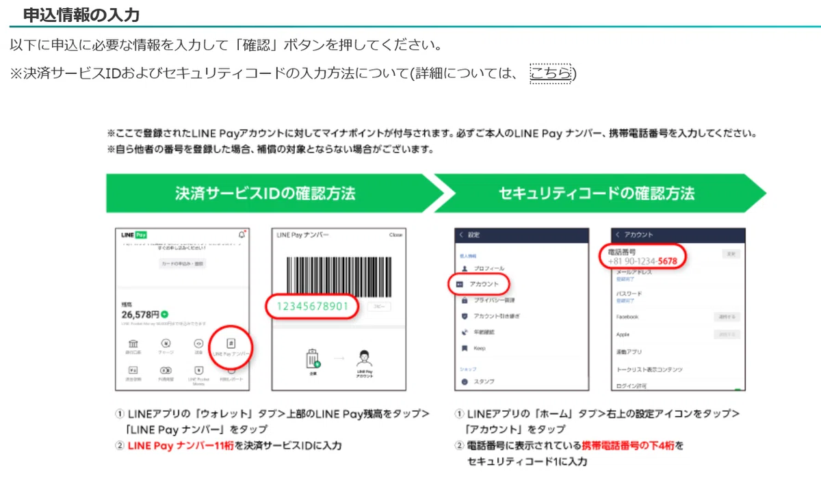Tap the green plus beside 26,578円

pos(164,314)
